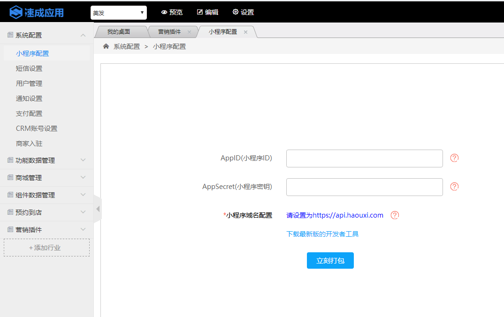Viewport: 504px width, 317px height.
Task: Expand the 商城管理 section chevron
Action: (x=83, y=177)
